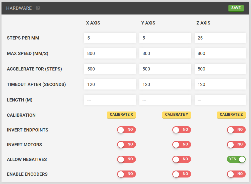251x184 pixels.
Task: Focus the Y axis Max Speed field
Action: (x=165, y=53)
